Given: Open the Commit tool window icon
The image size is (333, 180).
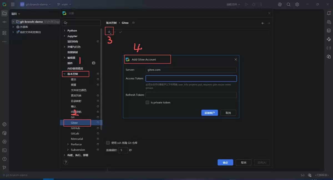Looking at the screenshot, I should (x=4, y=22).
